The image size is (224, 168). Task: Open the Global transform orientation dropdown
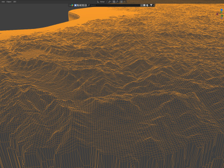[102, 2]
